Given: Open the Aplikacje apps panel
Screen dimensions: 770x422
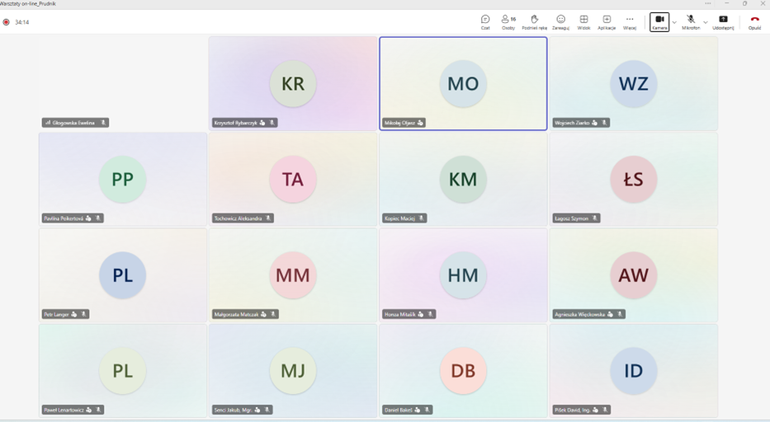Looking at the screenshot, I should 607,21.
